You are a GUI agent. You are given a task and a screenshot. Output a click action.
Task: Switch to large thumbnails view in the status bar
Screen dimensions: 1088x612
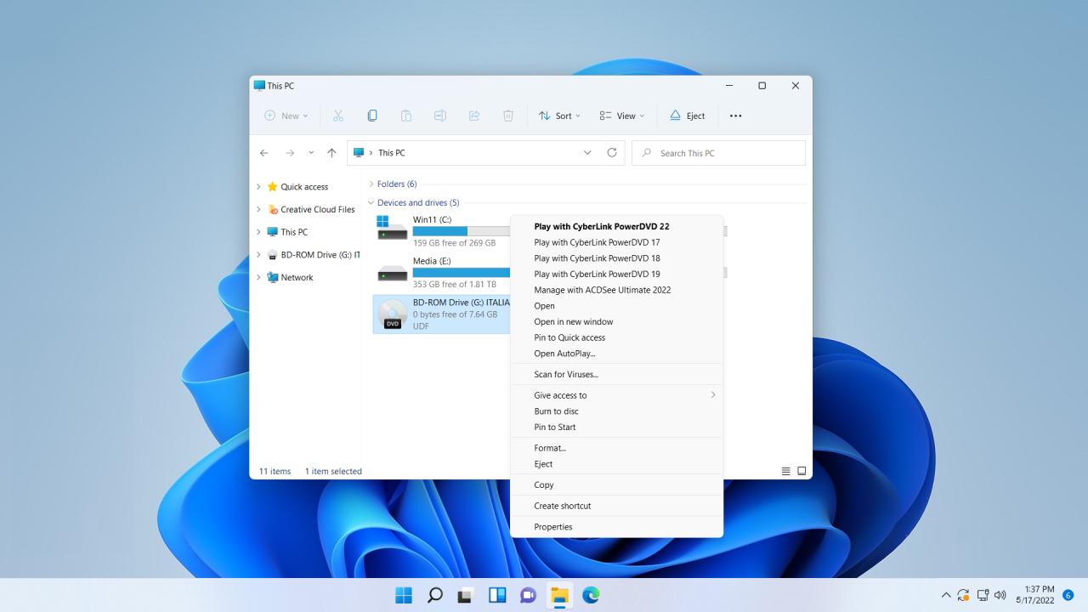pyautogui.click(x=802, y=470)
